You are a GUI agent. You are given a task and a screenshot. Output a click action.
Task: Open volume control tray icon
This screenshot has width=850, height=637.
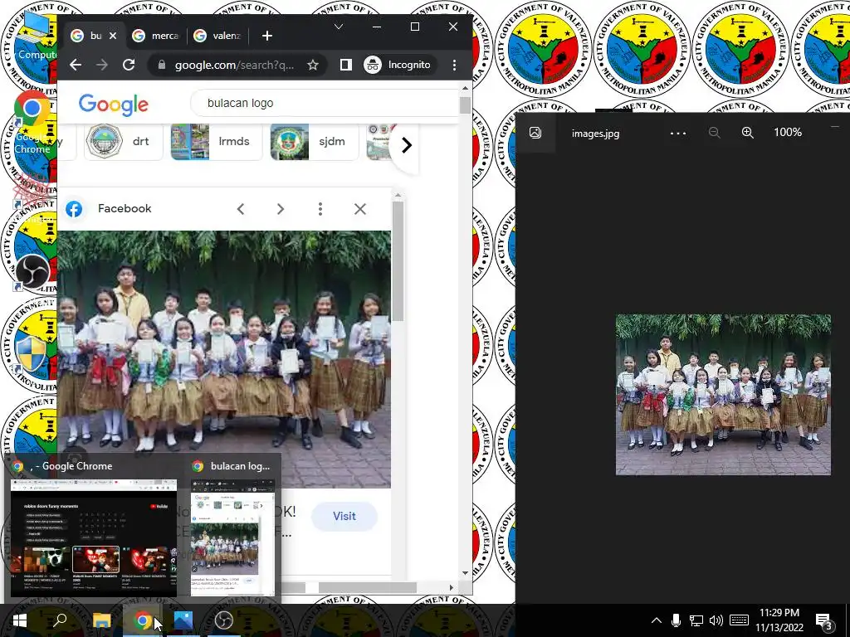[716, 620]
